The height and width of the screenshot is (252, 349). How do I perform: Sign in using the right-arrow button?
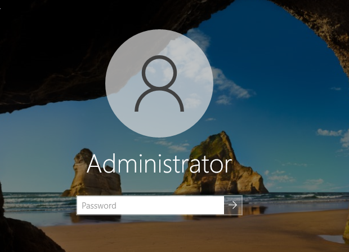(x=233, y=206)
